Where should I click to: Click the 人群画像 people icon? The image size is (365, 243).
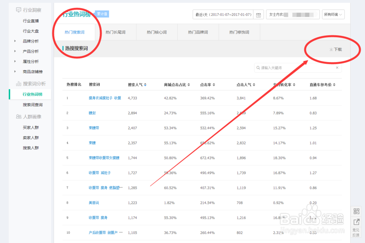19,117
